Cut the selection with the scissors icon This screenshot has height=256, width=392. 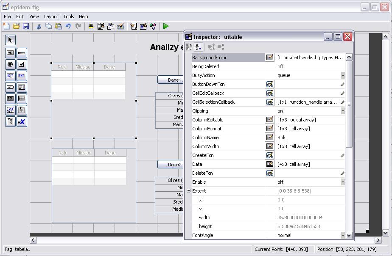point(39,26)
